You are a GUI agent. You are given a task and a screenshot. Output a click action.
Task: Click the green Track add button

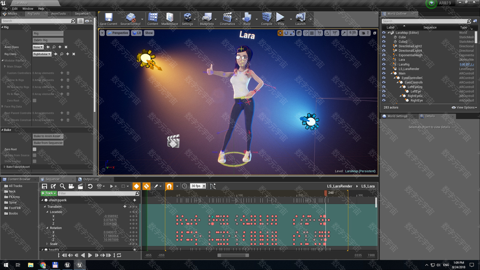[49, 193]
